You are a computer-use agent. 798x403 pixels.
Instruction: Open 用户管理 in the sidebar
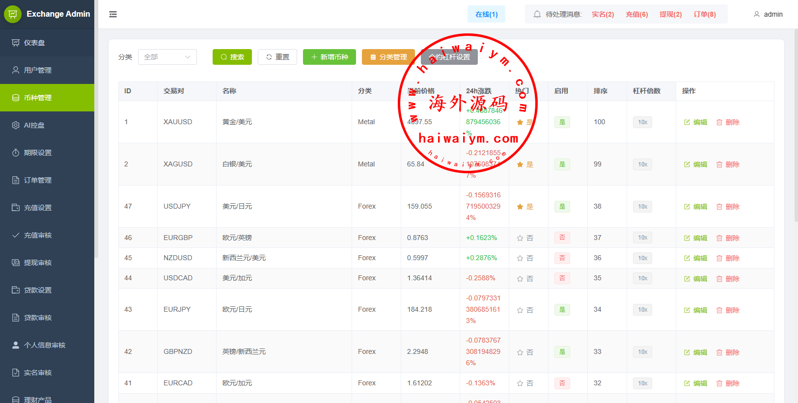tap(47, 70)
